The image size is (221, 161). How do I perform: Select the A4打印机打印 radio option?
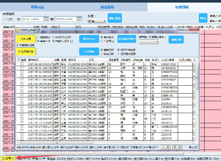(53, 37)
